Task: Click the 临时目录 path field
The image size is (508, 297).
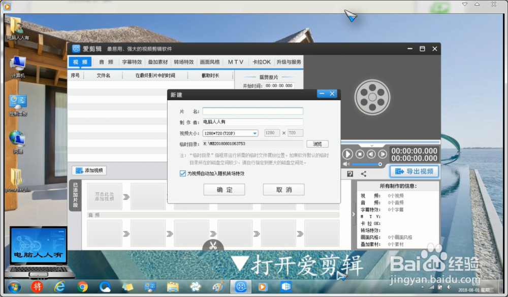Action: [252, 144]
